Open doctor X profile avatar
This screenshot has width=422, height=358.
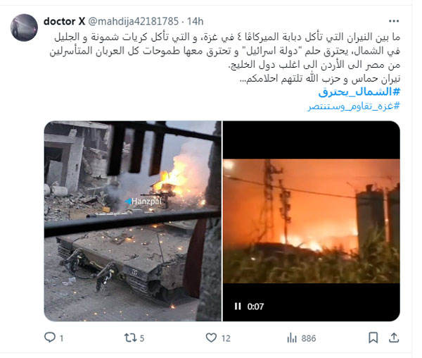pos(24,27)
